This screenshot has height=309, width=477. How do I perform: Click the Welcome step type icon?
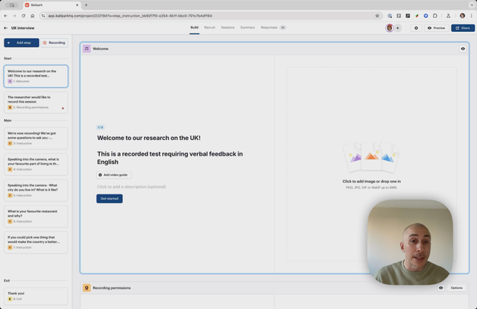coord(86,48)
